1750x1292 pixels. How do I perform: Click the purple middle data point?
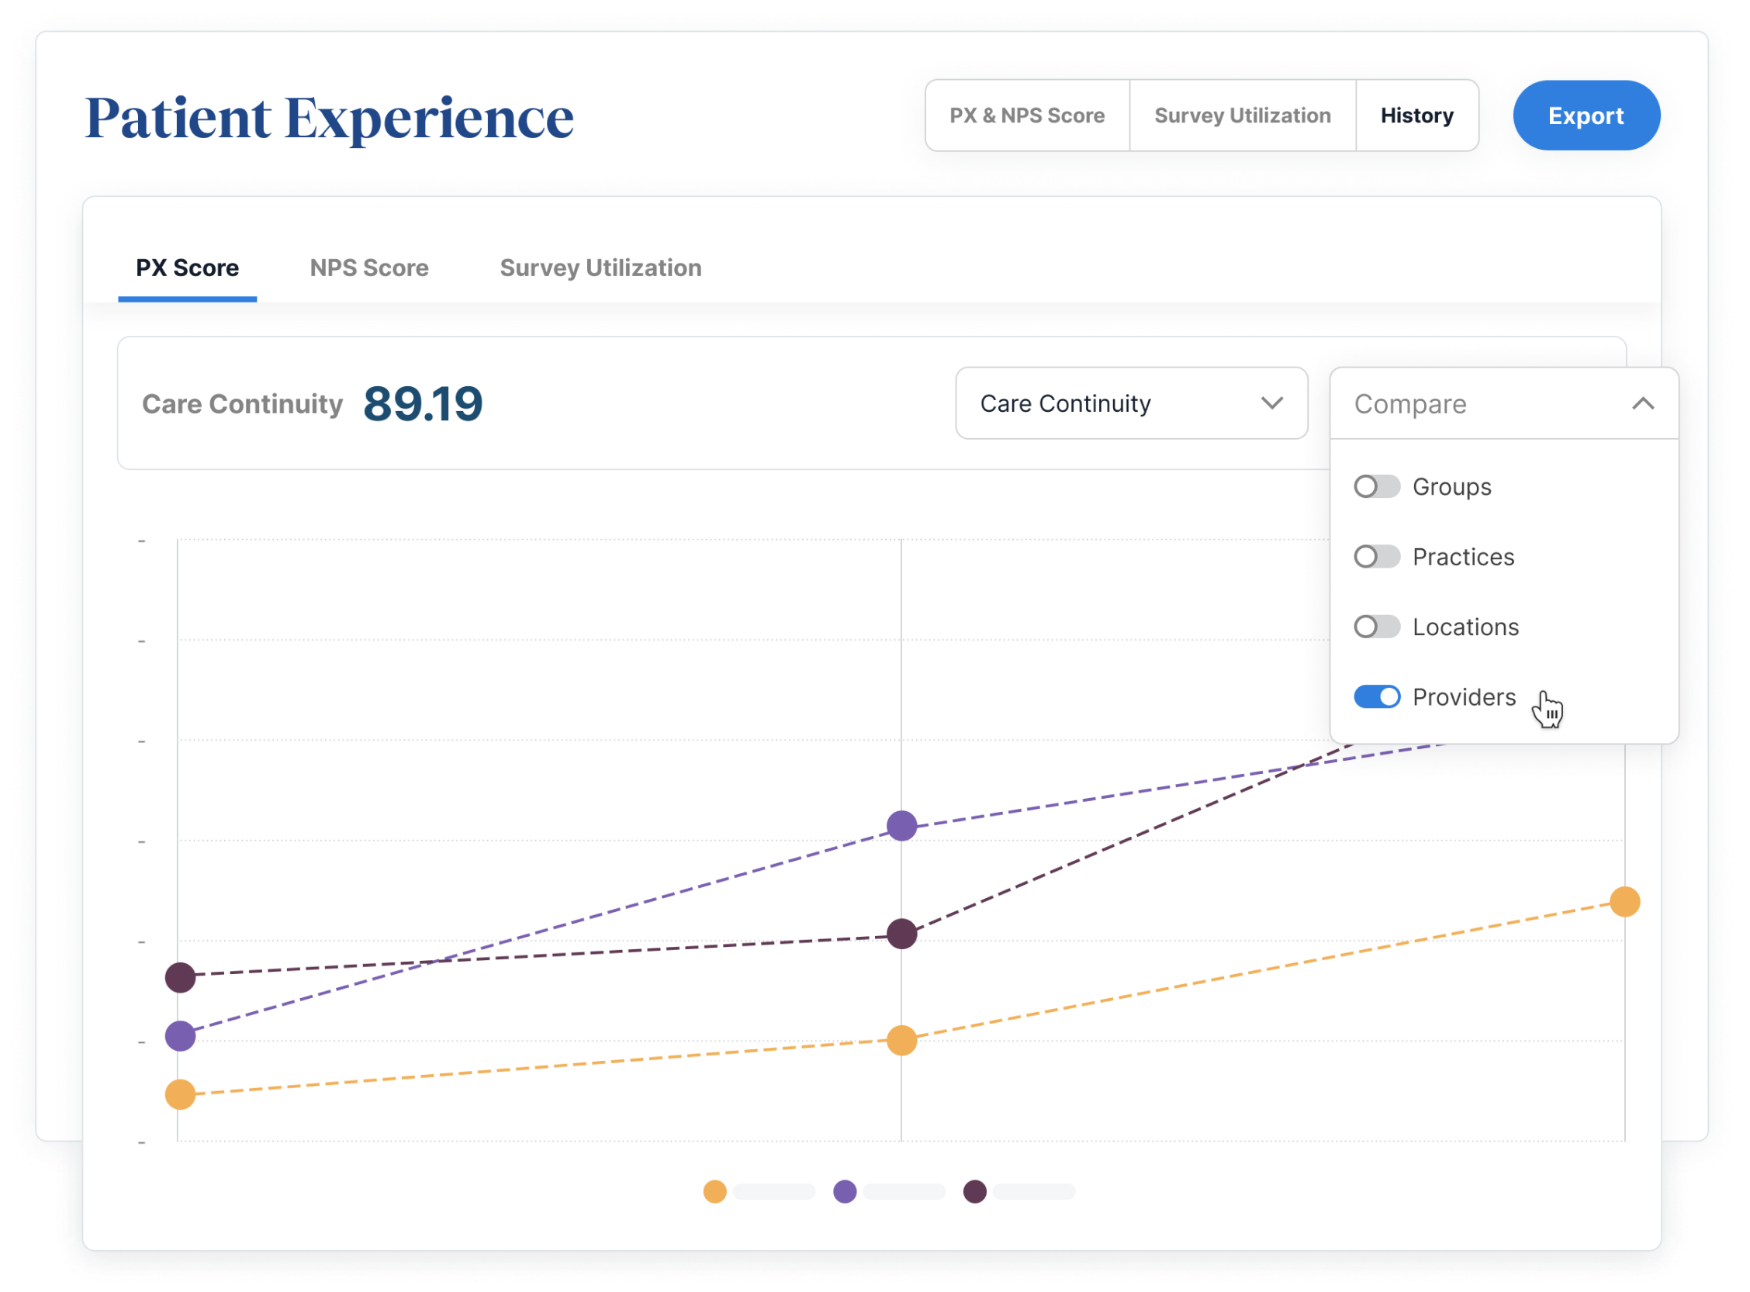tap(901, 825)
